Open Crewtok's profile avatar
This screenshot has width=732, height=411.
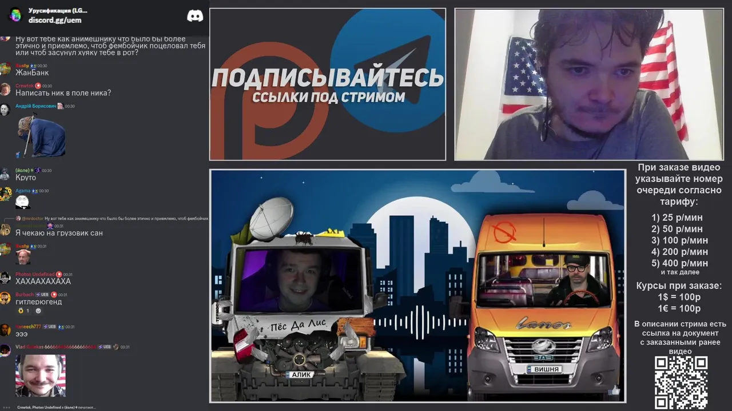(x=5, y=89)
